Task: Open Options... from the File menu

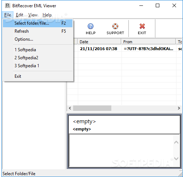Action: pyautogui.click(x=37, y=39)
